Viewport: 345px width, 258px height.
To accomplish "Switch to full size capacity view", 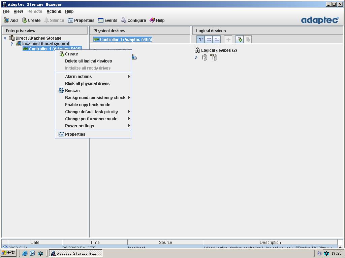I will point(209,40).
